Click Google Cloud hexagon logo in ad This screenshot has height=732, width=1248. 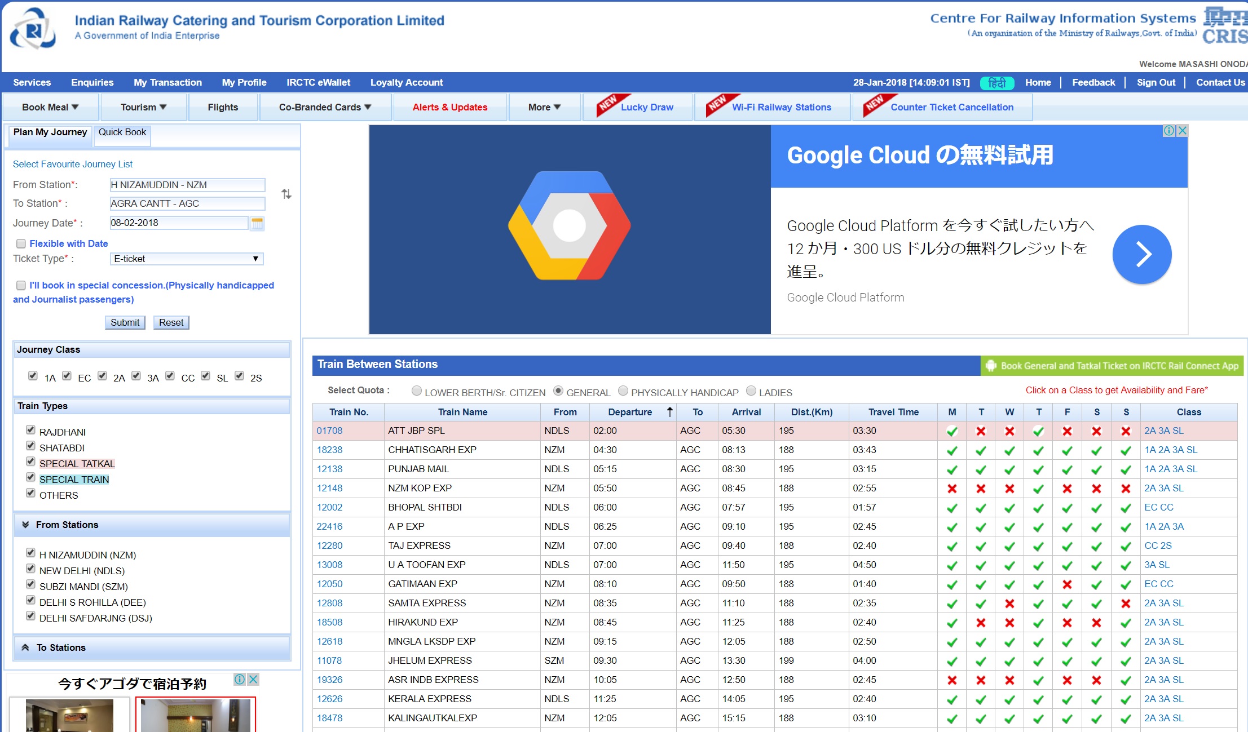point(569,226)
